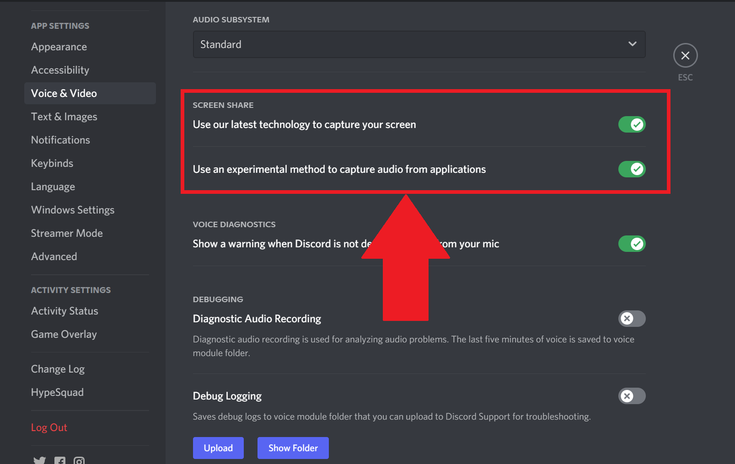Disable 'Use our latest technology to capture your screen'
This screenshot has height=464, width=735.
coord(632,124)
